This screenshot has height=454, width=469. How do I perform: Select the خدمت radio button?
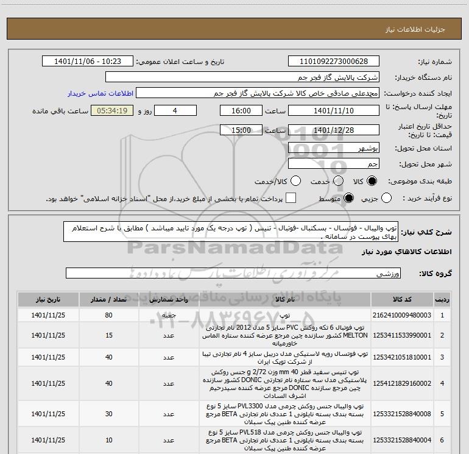[x=338, y=181]
